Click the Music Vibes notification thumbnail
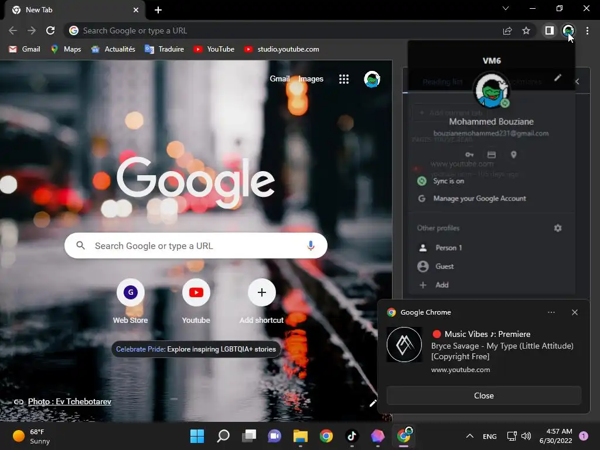600x450 pixels. pos(404,345)
